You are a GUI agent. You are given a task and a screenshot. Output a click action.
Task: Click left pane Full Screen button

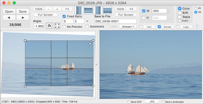[x=46, y=15]
